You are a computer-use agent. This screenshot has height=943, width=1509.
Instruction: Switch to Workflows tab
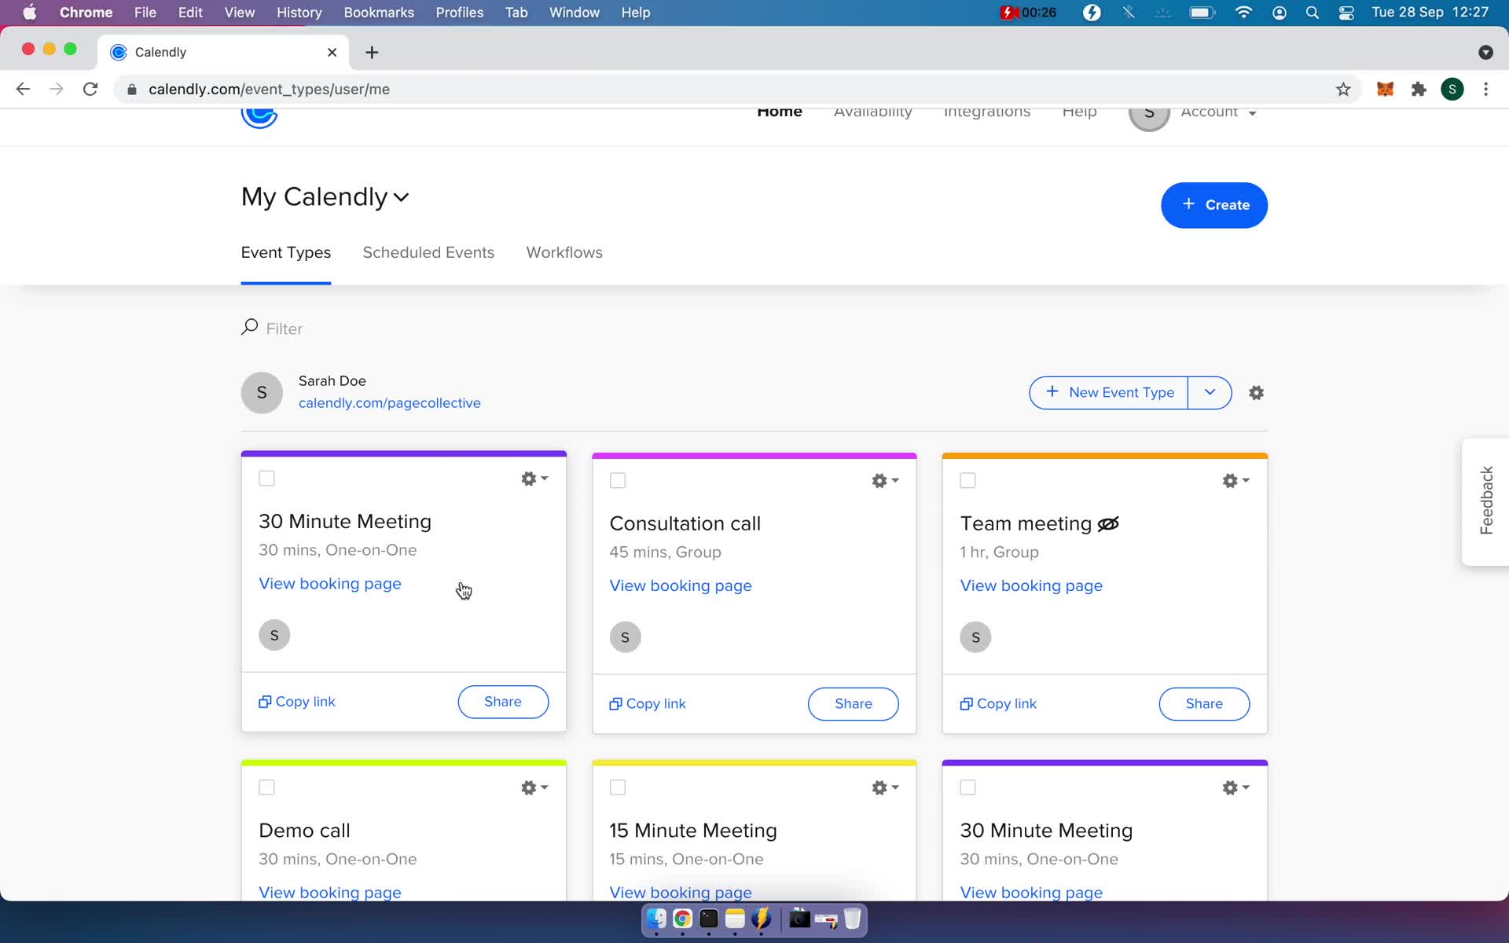564,252
